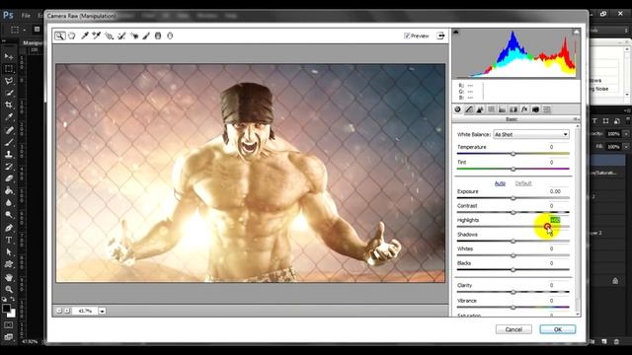Click the Temperature slider handle
This screenshot has height=355, width=632.
(513, 154)
